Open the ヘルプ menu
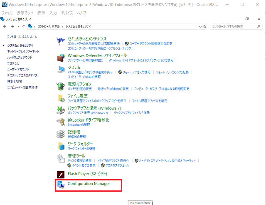 pyautogui.click(x=81, y=13)
